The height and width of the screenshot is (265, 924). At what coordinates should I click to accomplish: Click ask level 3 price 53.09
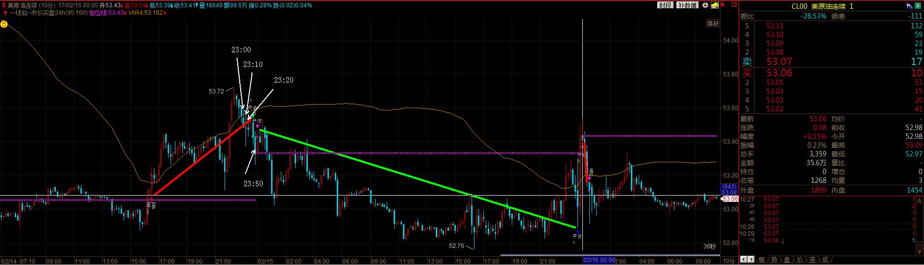775,44
